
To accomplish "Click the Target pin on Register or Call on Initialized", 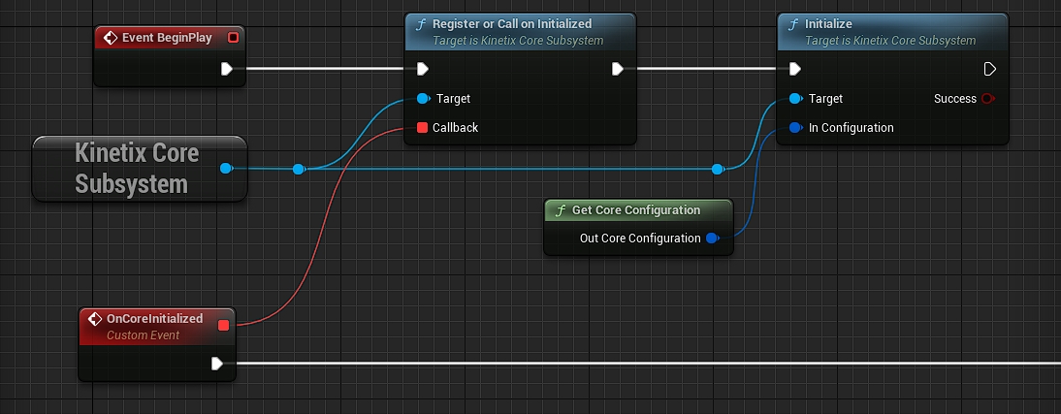I will click(422, 99).
